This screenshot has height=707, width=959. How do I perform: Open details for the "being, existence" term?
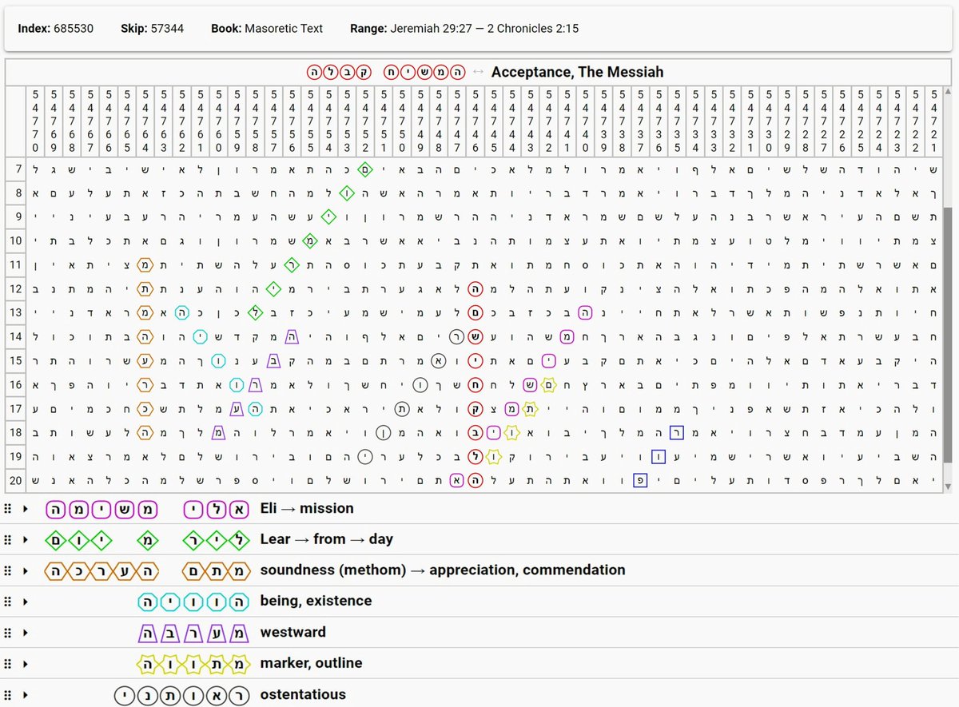point(25,601)
